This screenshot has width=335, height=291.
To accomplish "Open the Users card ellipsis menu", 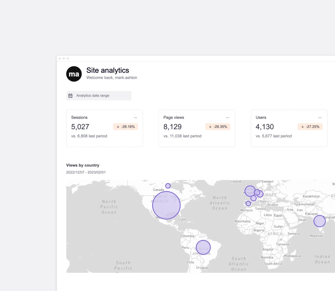I will point(320,118).
